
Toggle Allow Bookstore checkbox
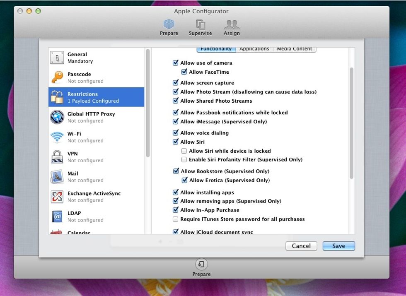[x=176, y=171]
